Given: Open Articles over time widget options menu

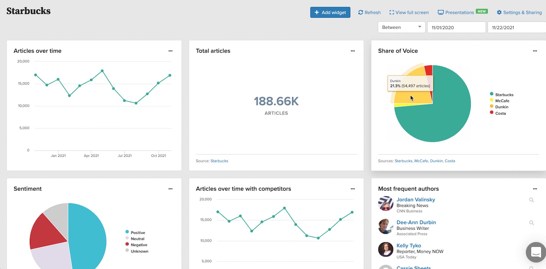Looking at the screenshot, I should 170,51.
